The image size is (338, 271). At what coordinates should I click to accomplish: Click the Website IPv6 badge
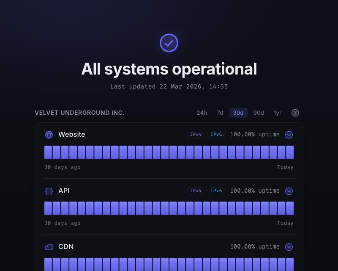tap(216, 134)
